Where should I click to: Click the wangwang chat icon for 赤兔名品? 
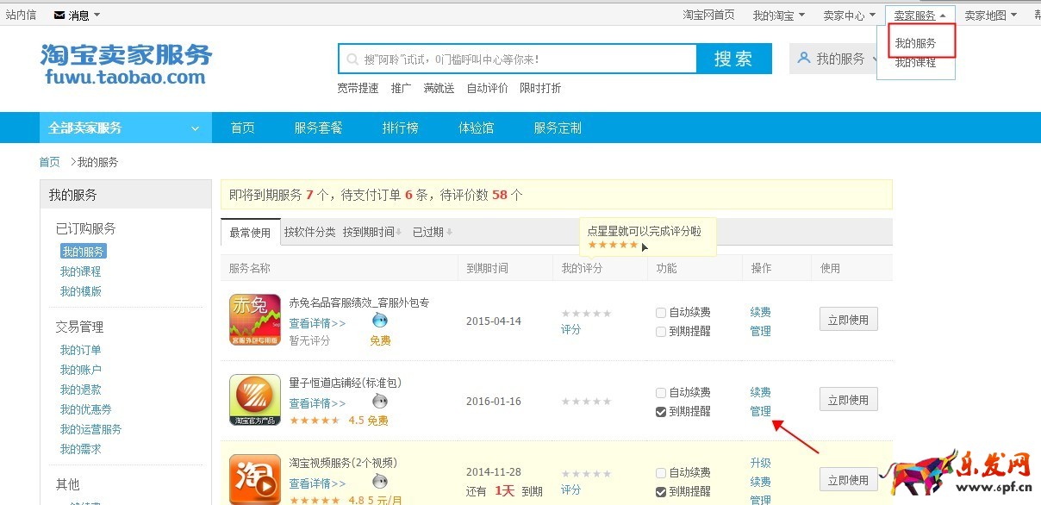(x=379, y=321)
